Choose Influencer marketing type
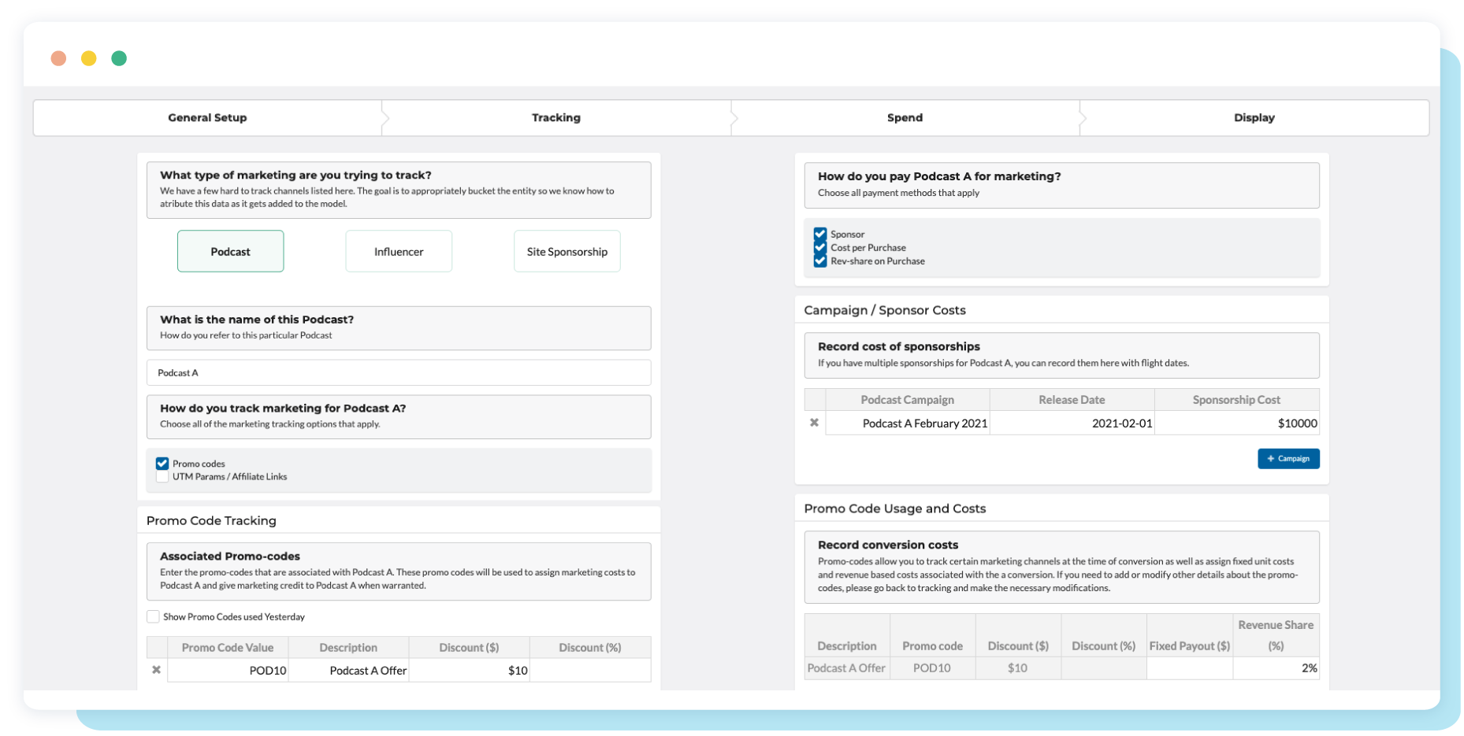The height and width of the screenshot is (736, 1464). click(x=399, y=251)
